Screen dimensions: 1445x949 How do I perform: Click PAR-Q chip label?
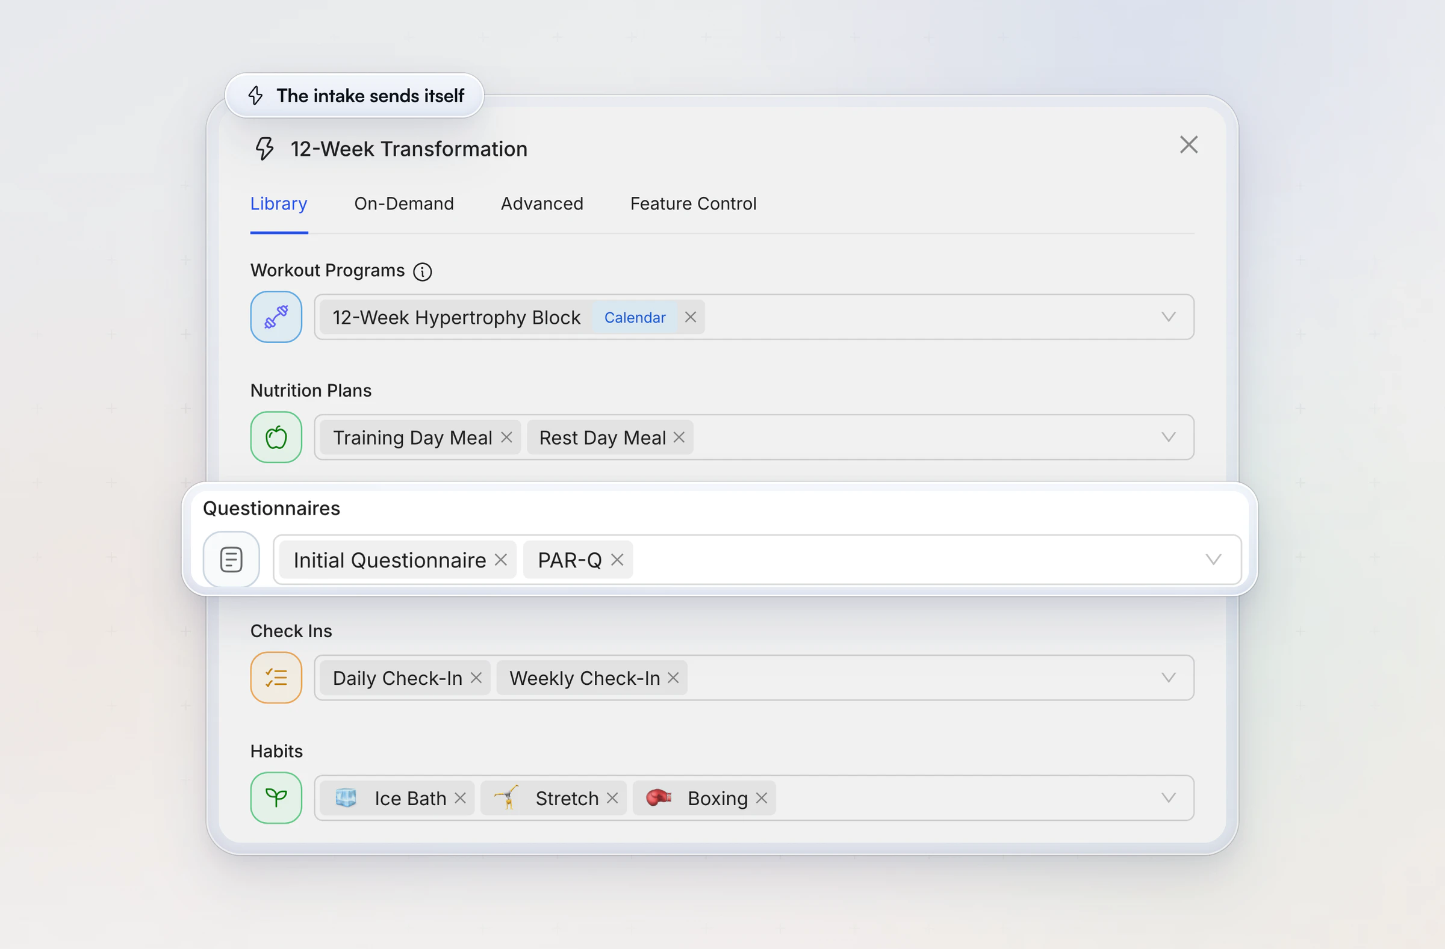click(x=570, y=560)
